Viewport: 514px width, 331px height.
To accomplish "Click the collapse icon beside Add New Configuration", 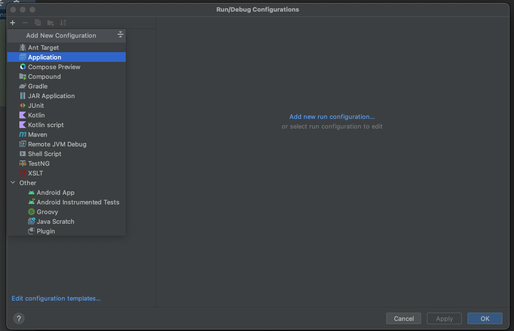I will click(x=120, y=34).
